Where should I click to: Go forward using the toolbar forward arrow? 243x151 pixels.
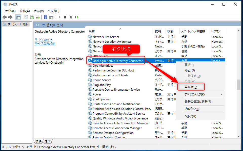[10, 17]
